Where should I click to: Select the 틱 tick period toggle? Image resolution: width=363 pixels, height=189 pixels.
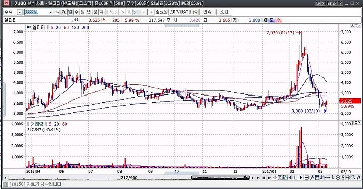point(101,12)
